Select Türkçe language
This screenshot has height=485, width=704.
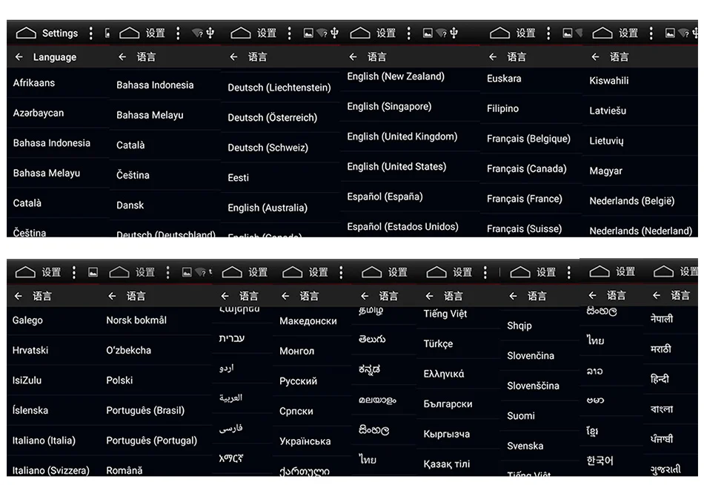tap(438, 344)
